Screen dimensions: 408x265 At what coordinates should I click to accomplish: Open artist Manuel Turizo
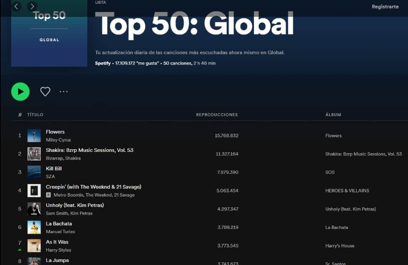(x=60, y=232)
